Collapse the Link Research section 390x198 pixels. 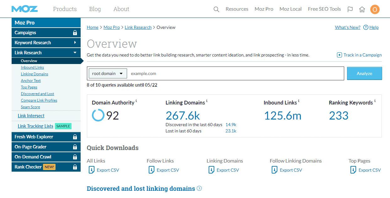pyautogui.click(x=75, y=52)
